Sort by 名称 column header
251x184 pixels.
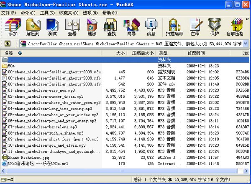[51, 53]
